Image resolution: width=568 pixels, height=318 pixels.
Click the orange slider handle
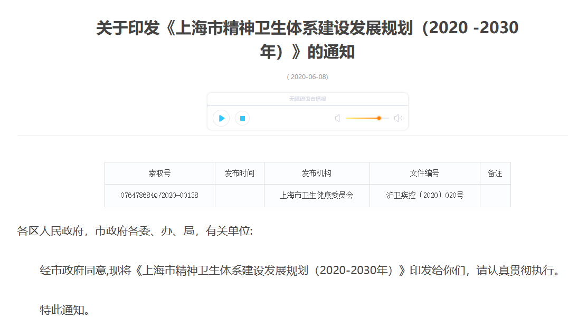click(378, 118)
